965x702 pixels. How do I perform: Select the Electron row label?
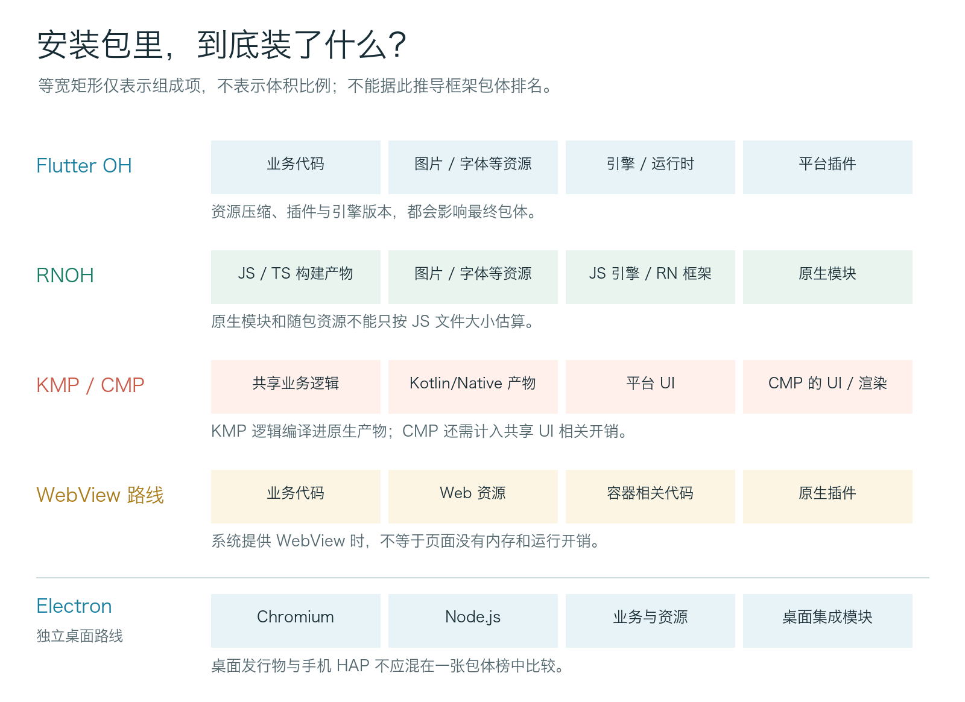pos(74,606)
